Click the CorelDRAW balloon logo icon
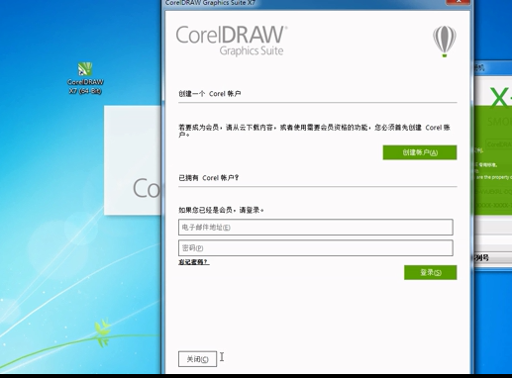 tap(445, 42)
